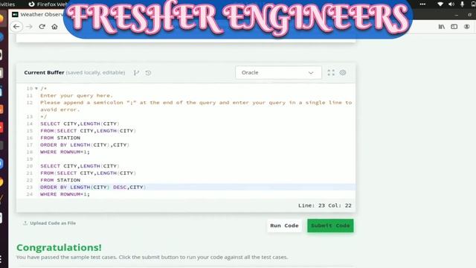The width and height of the screenshot is (476, 268).
Task: Click the first WHERE ROWNUM=1 line 18
Action: (x=65, y=152)
